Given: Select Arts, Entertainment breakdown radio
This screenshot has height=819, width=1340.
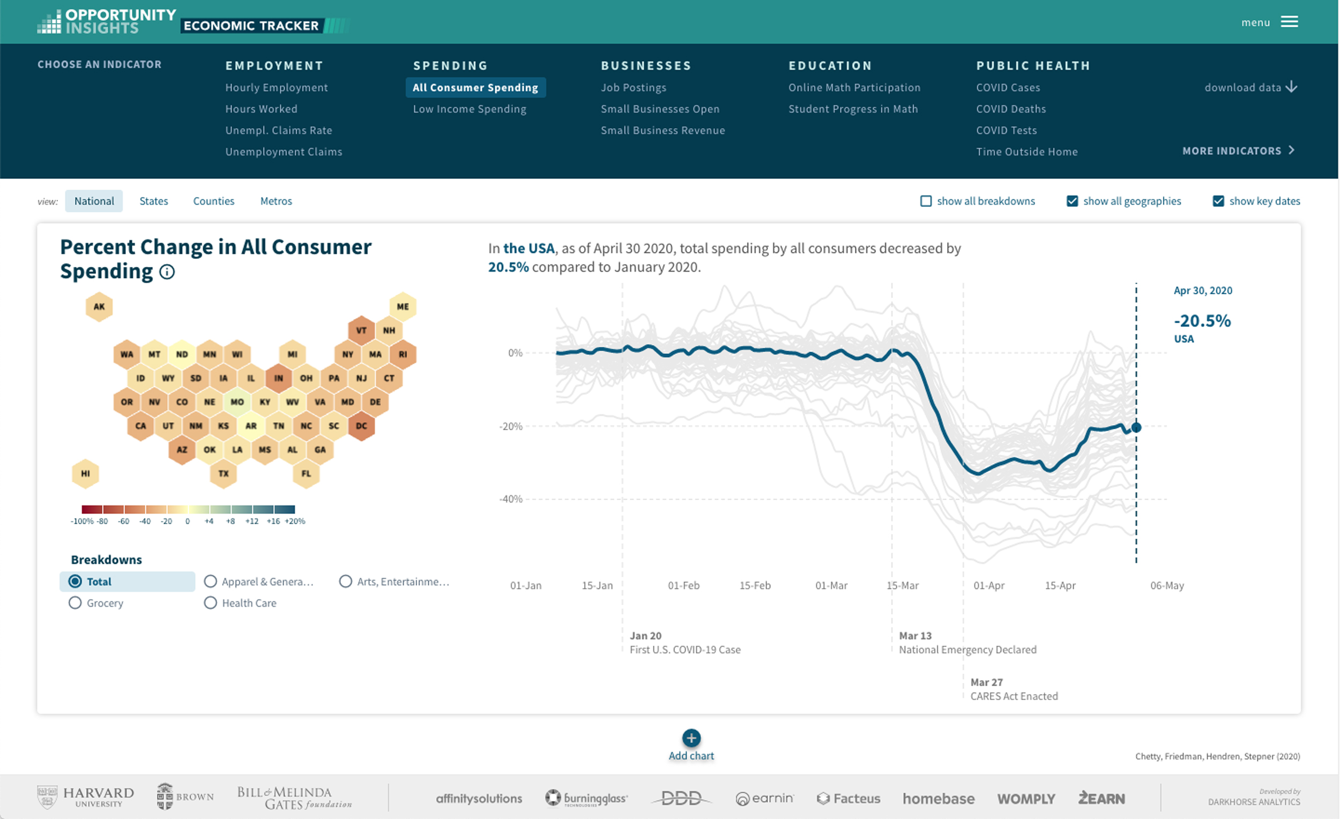Looking at the screenshot, I should (x=345, y=582).
